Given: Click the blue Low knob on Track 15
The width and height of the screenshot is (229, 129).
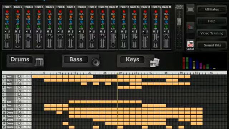Looking at the screenshot, I should click(x=156, y=21).
